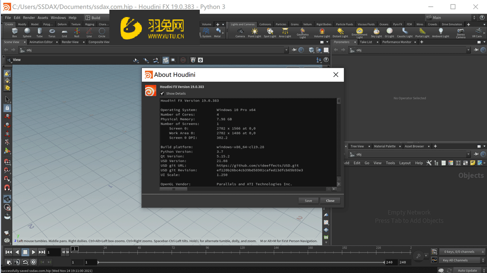Open network pane obj path dropdown
Screen dimensions: 487x273
[469, 154]
